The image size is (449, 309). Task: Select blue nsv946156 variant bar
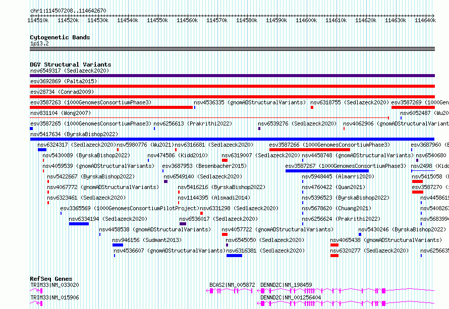[x=118, y=245]
